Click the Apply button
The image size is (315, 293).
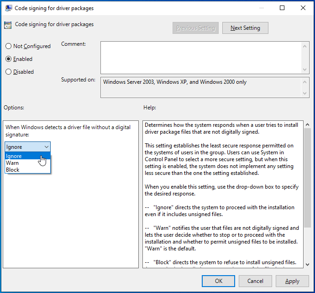(292, 281)
